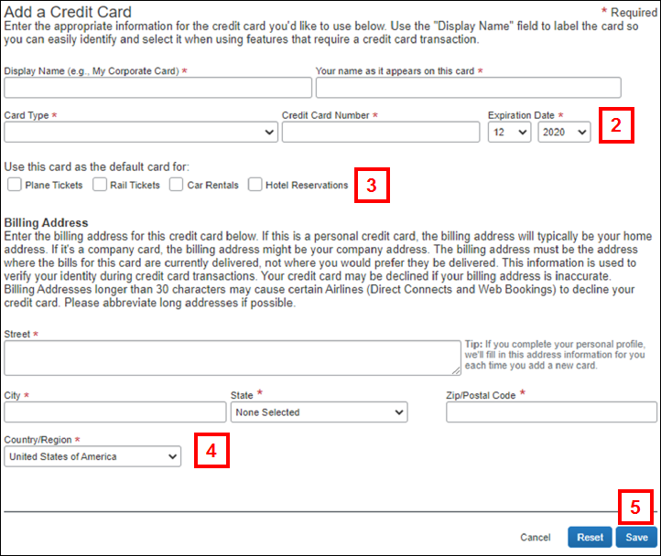The height and width of the screenshot is (556, 661).
Task: Click the Save button
Action: [x=636, y=538]
